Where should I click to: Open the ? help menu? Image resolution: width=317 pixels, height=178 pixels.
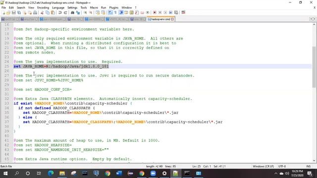136,7
